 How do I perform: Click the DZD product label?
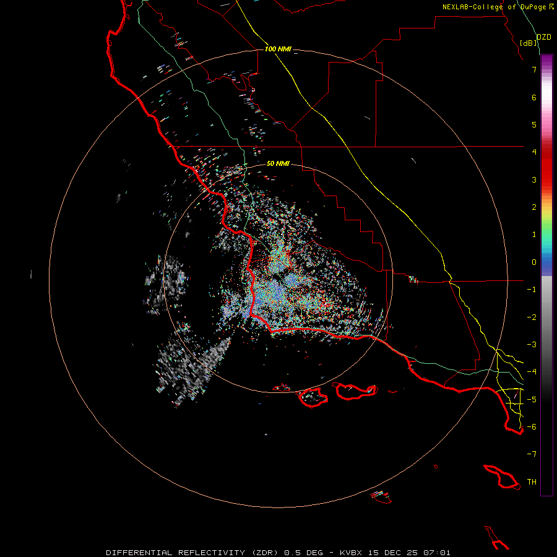543,37
